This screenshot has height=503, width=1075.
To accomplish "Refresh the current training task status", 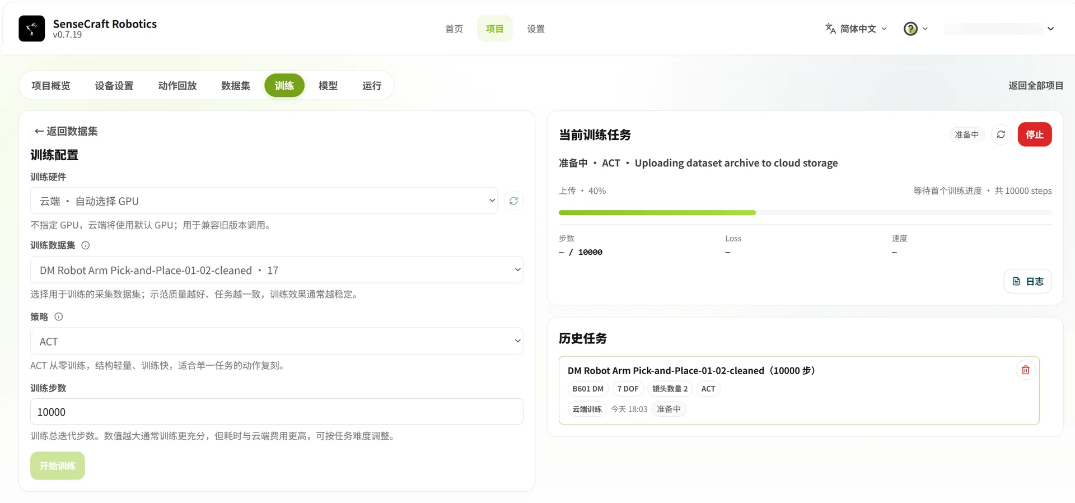I will [1001, 134].
